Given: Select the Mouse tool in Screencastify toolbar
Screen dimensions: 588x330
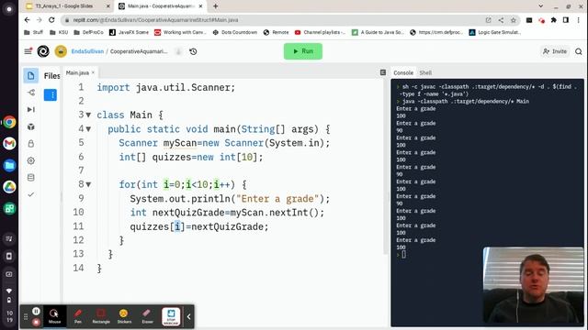Looking at the screenshot, I should (x=54, y=316).
